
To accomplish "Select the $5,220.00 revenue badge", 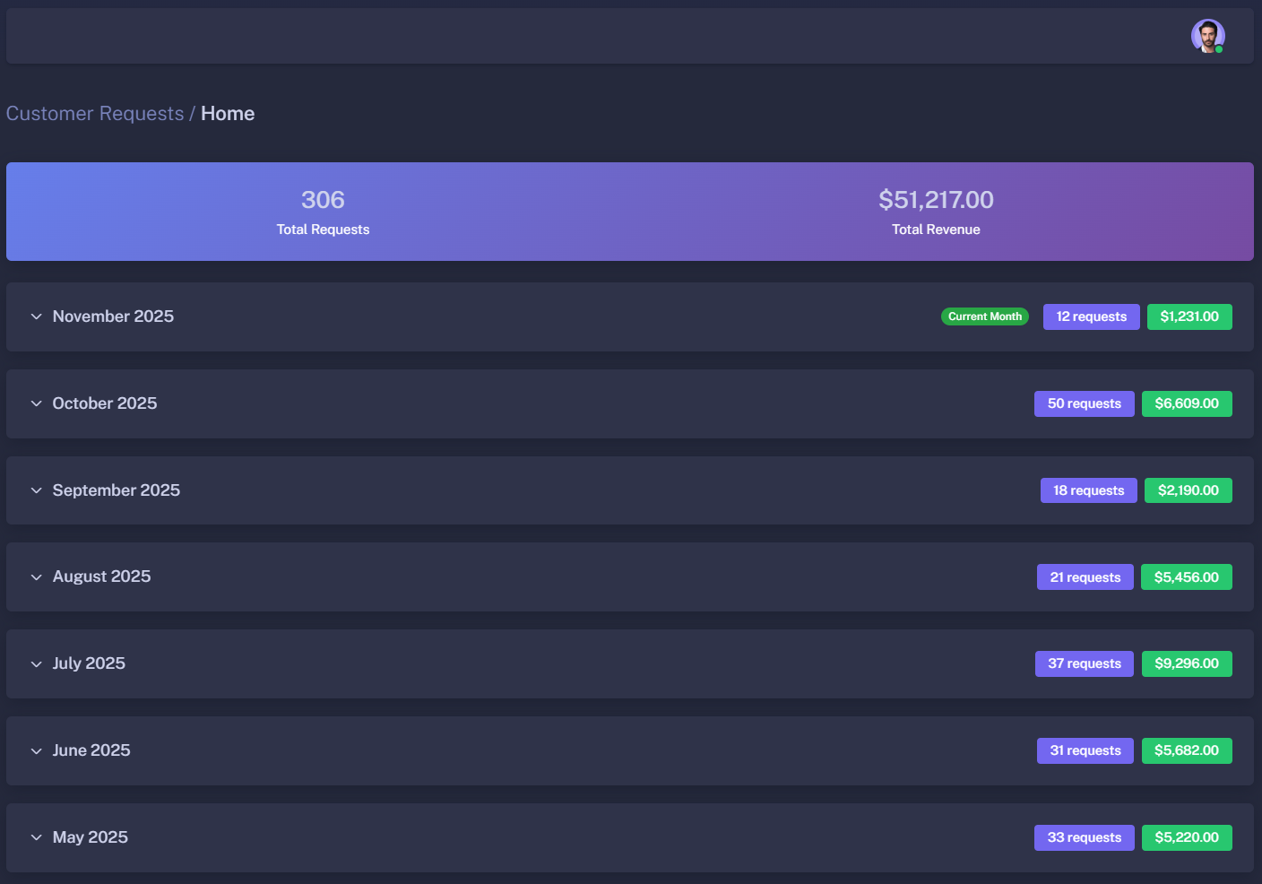I will (1186, 837).
